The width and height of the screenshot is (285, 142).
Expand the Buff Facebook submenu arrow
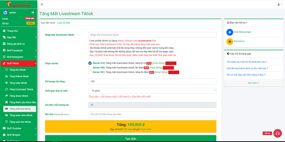(x=36, y=50)
